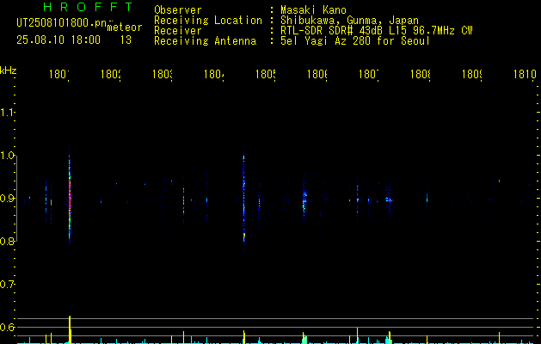Click the word meteor under the file name
The image size is (541, 344).
(x=125, y=28)
